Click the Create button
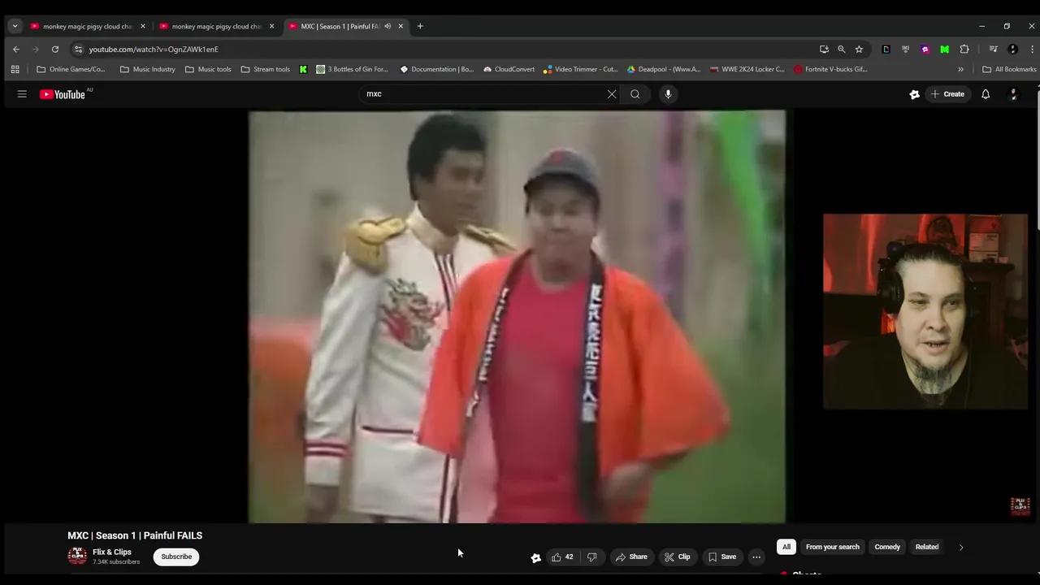The width and height of the screenshot is (1040, 585). (948, 94)
